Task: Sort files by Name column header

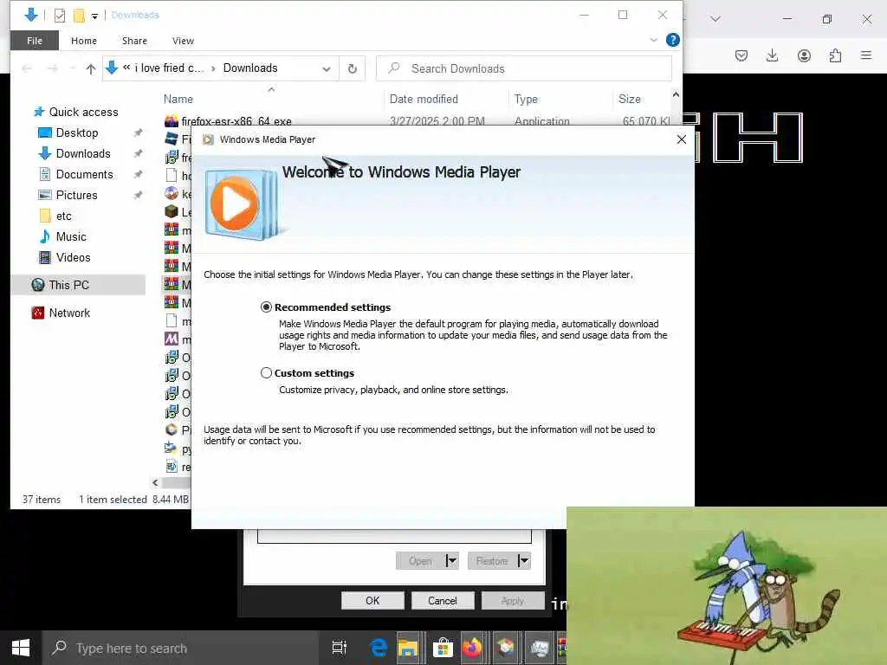Action: click(x=178, y=99)
